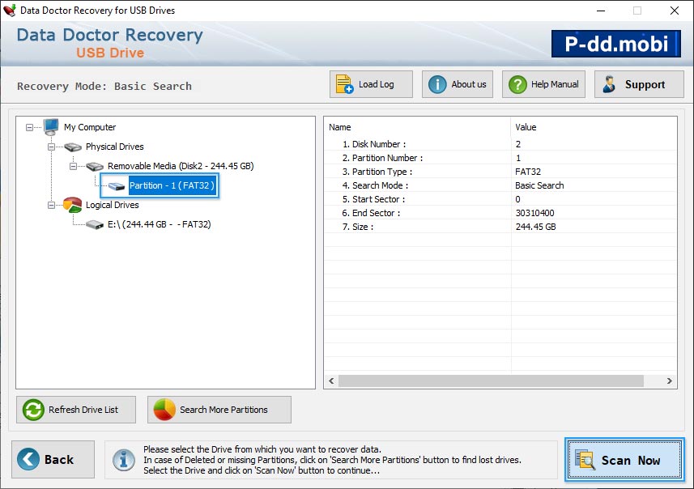Click the scrollbar right arrow
694x489 pixels.
669,381
